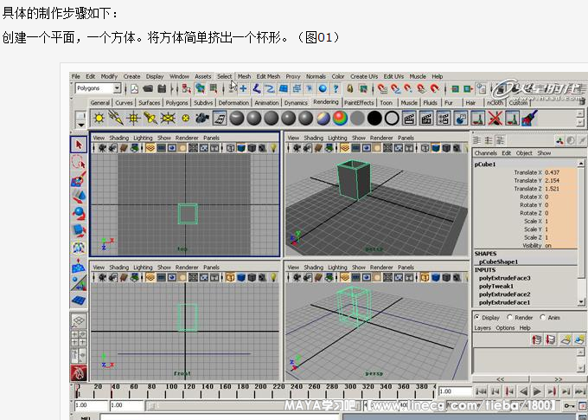Click the Scale X attribute label

point(533,222)
